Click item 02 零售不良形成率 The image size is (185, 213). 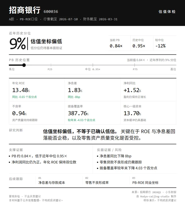[x=97, y=183]
